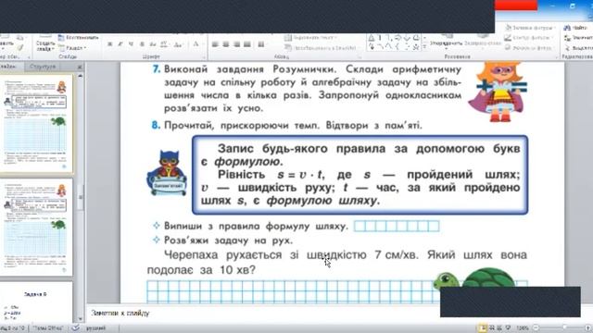Switch to Reading view in status bar
The image size is (593, 333).
[500, 328]
